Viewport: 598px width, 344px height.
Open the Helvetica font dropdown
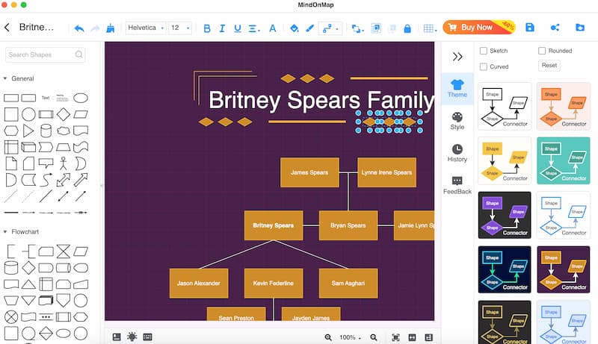pos(146,28)
